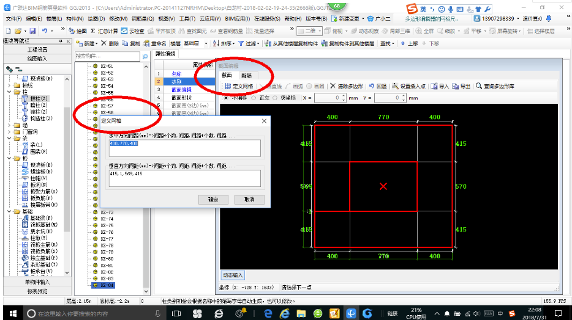The image size is (572, 320).
Task: Open the 编辑(E) menu
Action: [34, 18]
